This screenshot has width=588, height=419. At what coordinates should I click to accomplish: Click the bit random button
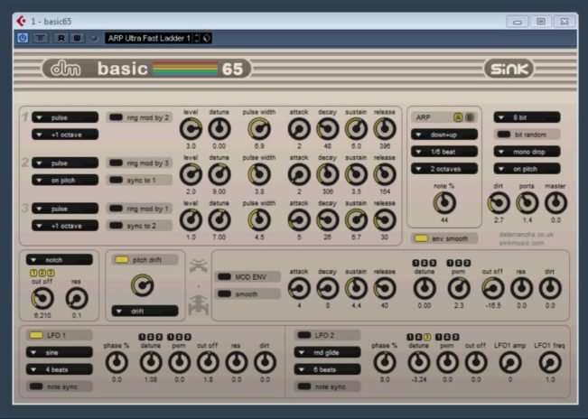[x=527, y=135]
